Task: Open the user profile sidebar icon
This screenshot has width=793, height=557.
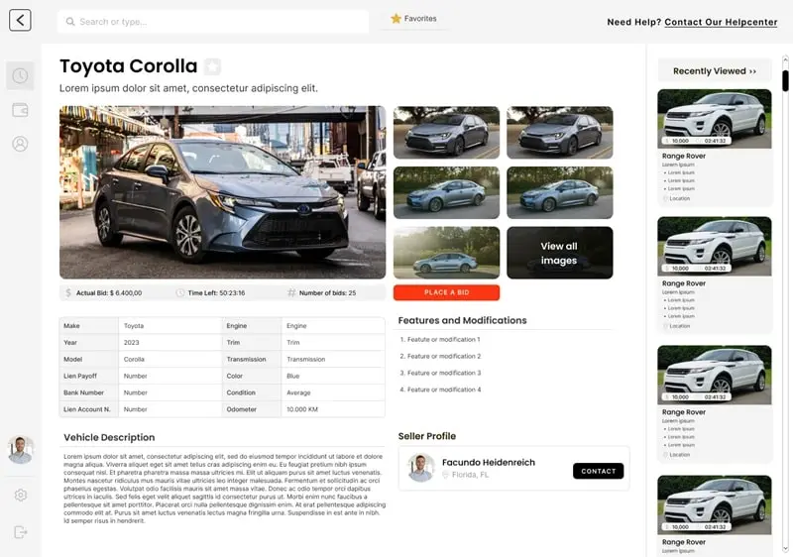Action: tap(20, 144)
